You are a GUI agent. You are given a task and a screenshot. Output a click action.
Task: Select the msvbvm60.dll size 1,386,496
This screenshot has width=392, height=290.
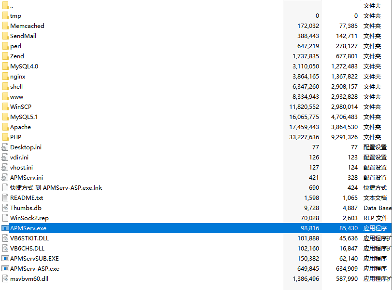tap(306, 278)
